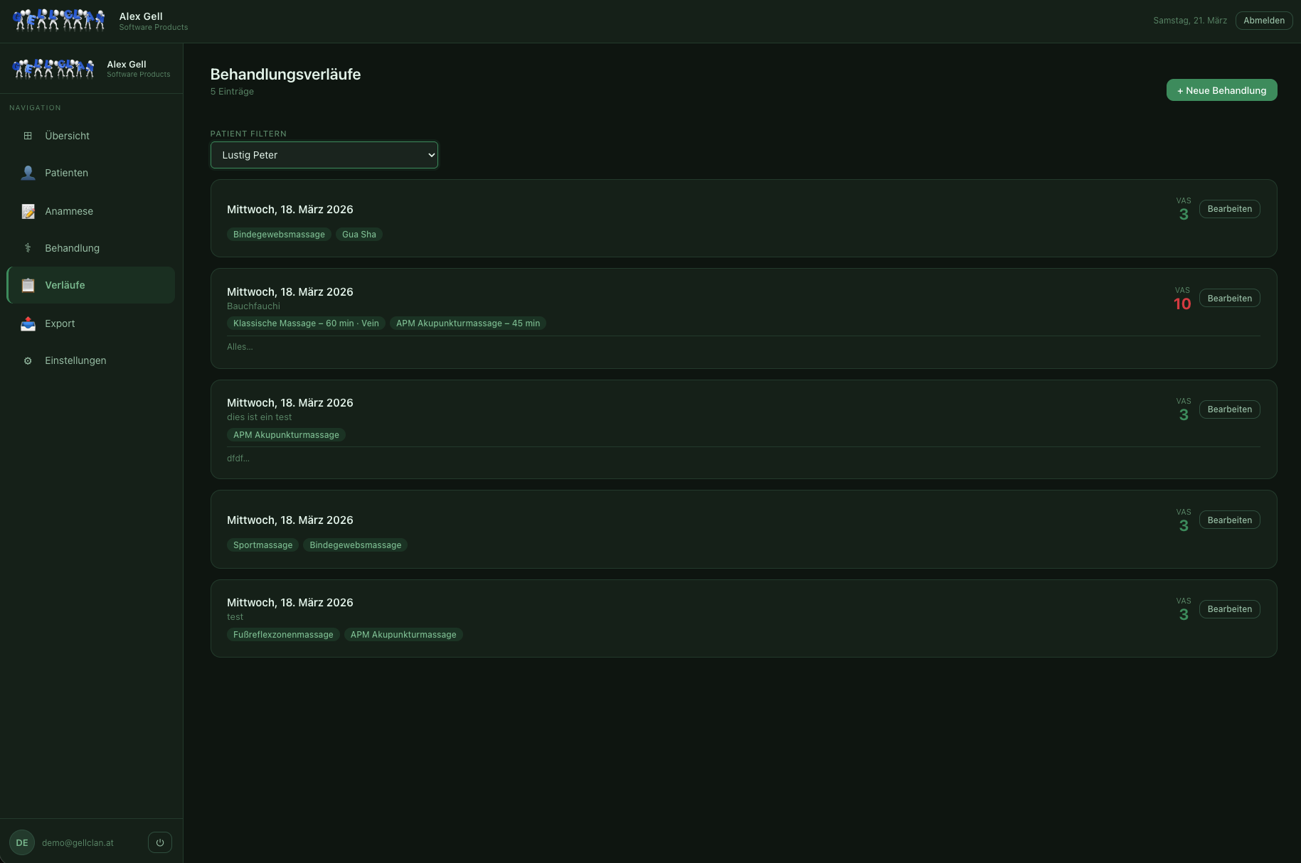Click the Übersicht grid icon
The width and height of the screenshot is (1301, 863).
point(28,136)
